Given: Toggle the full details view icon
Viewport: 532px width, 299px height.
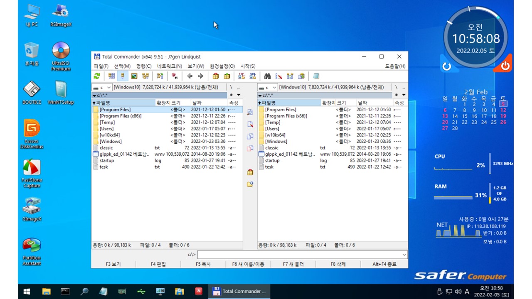Looking at the screenshot, I should 123,76.
